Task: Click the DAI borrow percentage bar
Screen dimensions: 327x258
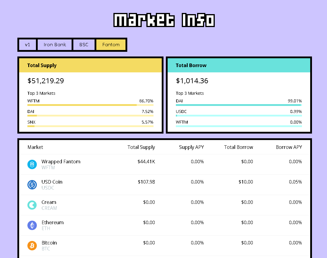Action: [x=239, y=105]
